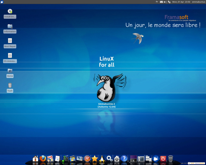Open the house home icon in the dock
This screenshot has width=206, height=165.
coord(35,159)
